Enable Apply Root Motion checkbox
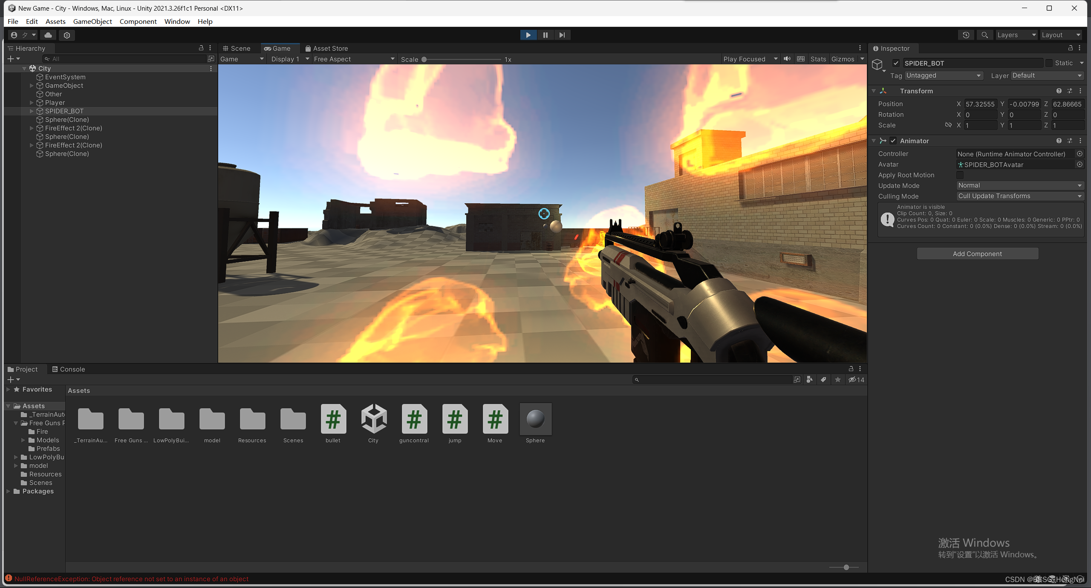 click(x=960, y=175)
